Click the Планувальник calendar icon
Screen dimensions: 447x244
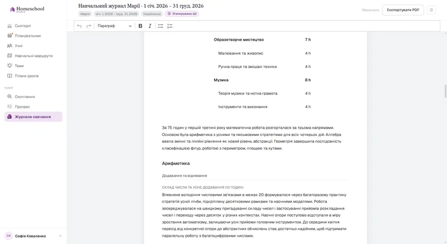point(9,36)
